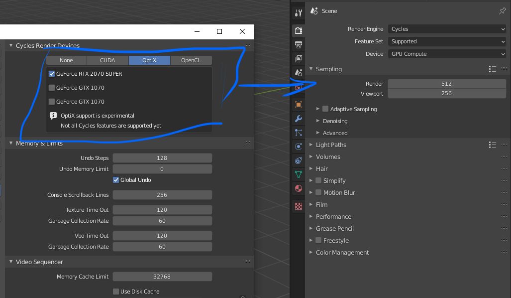Click the Vbo Time Out field
The width and height of the screenshot is (511, 298).
coord(162,236)
